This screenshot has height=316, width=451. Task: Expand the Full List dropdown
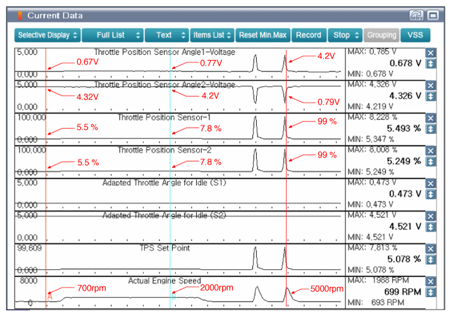pos(111,35)
